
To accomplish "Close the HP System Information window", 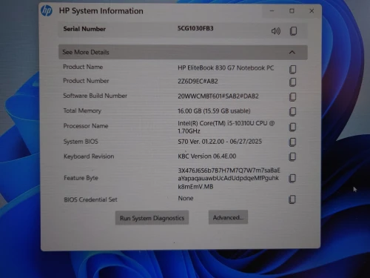I will (x=312, y=11).
